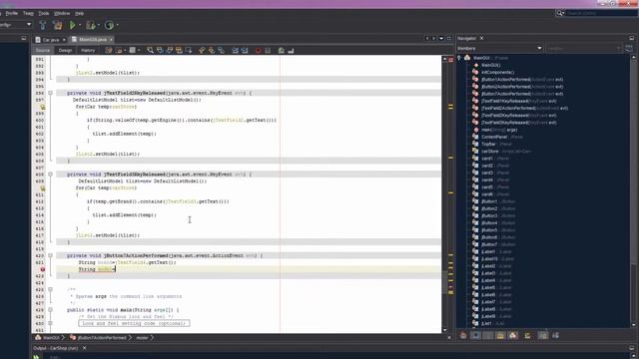This screenshot has width=639, height=359.
Task: Select carStore field in Navigator
Action: 489,151
